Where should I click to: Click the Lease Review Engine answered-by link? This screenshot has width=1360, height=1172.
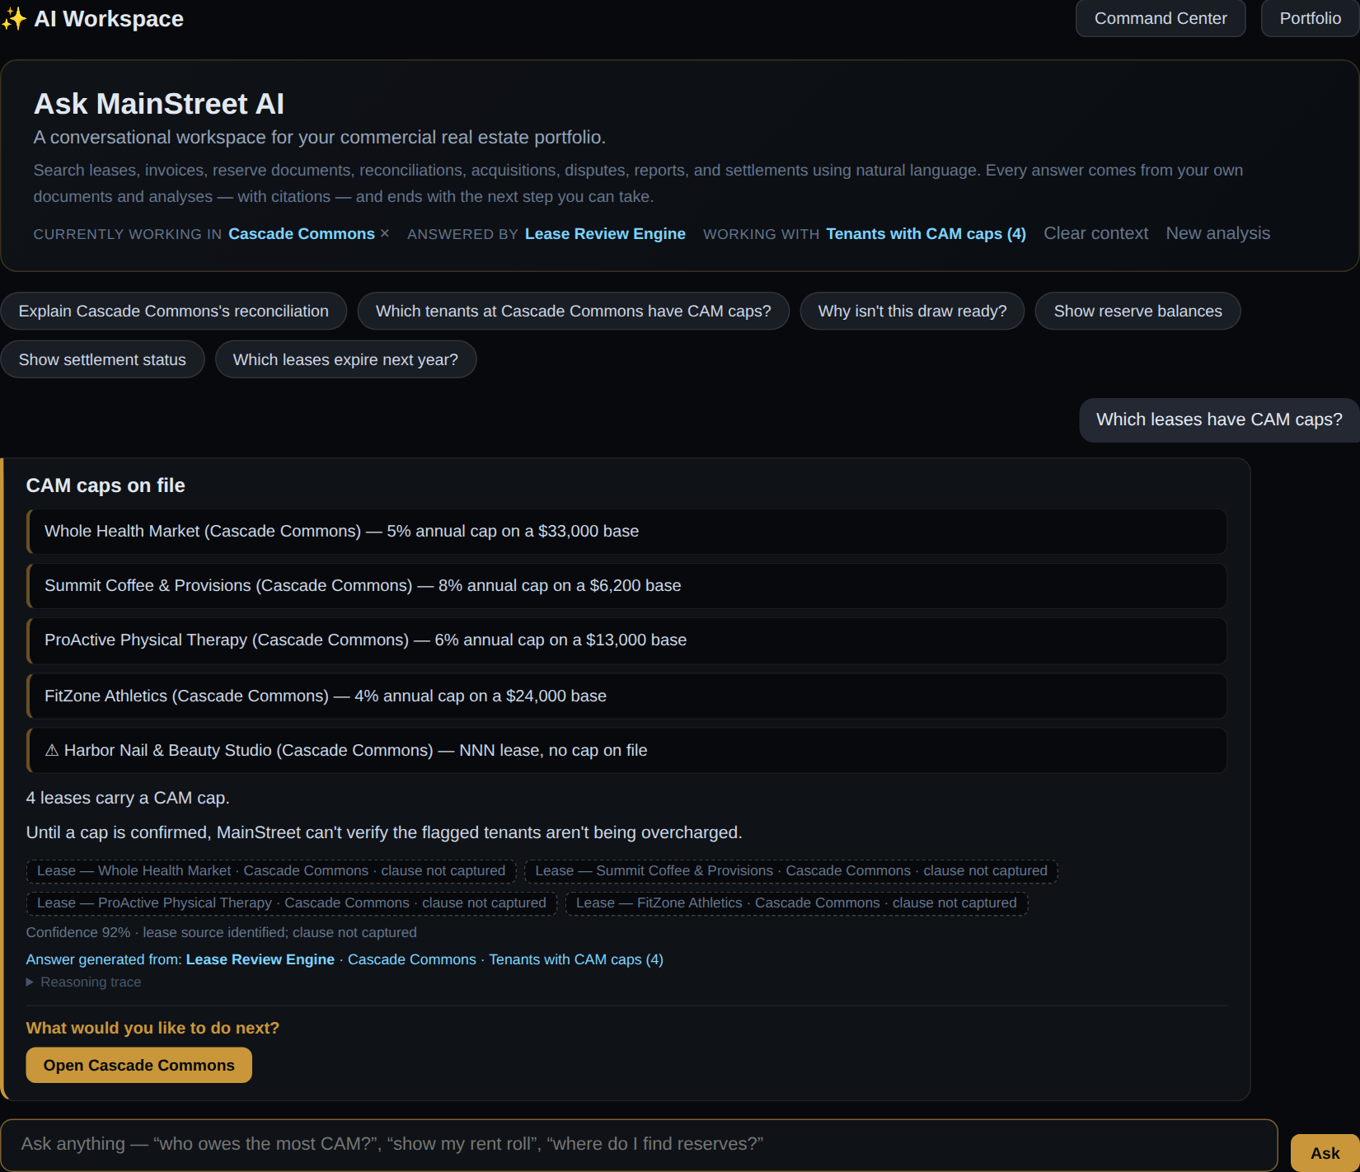coord(605,233)
